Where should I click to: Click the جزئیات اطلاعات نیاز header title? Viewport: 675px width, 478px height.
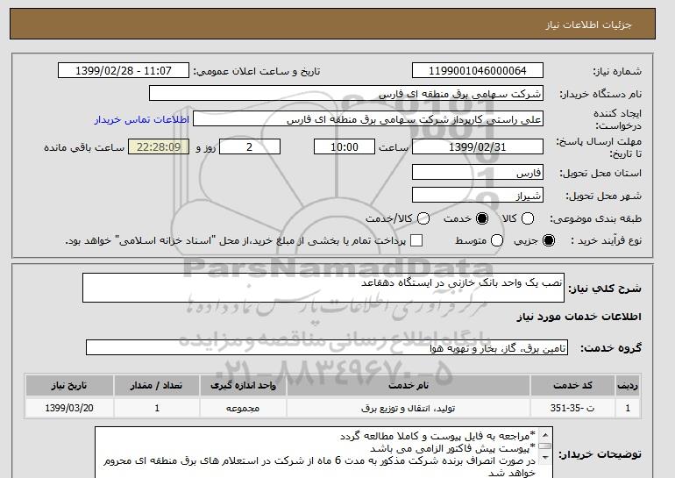(x=588, y=25)
